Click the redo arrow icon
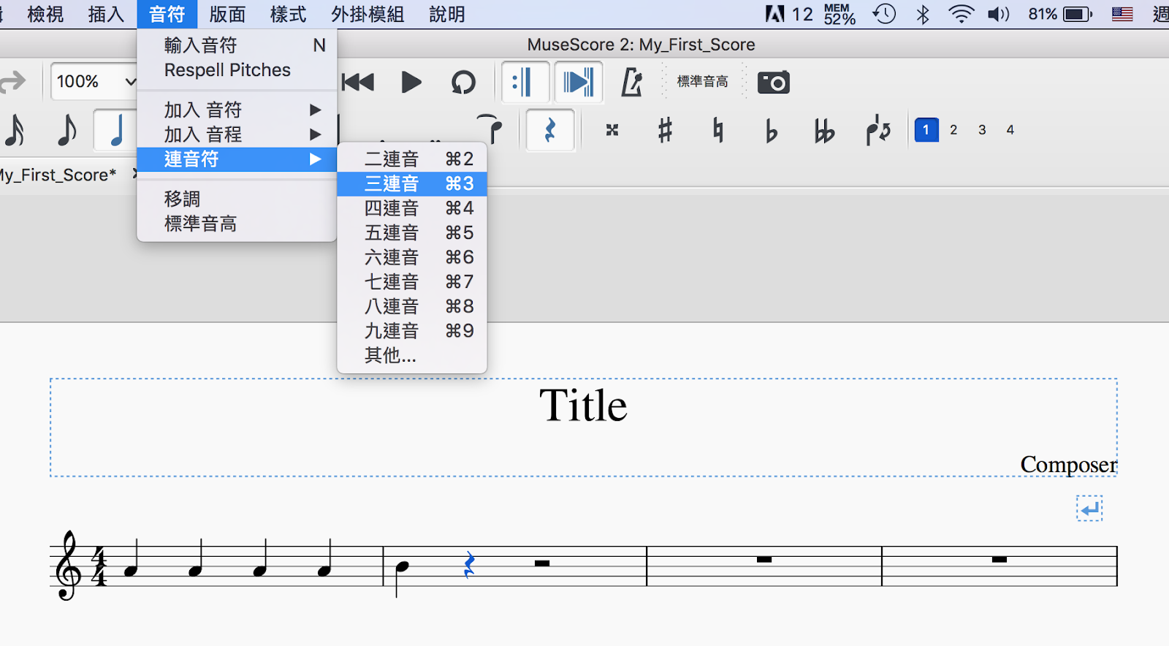 coord(12,82)
